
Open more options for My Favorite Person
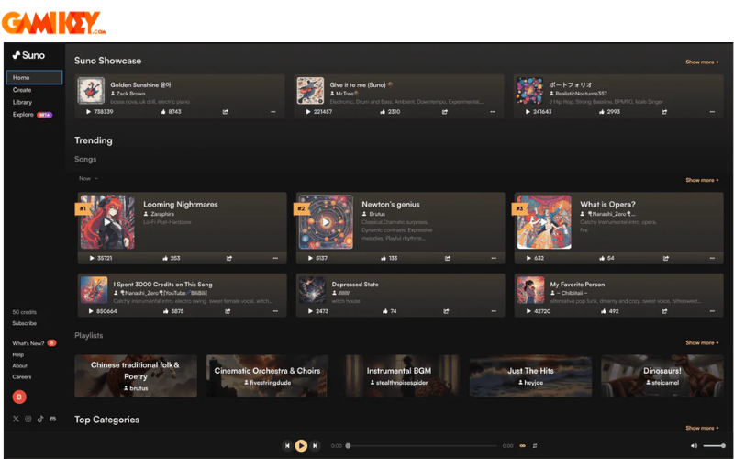[x=711, y=311]
